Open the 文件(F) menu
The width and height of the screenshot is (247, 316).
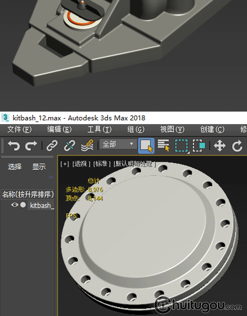pyautogui.click(x=19, y=129)
